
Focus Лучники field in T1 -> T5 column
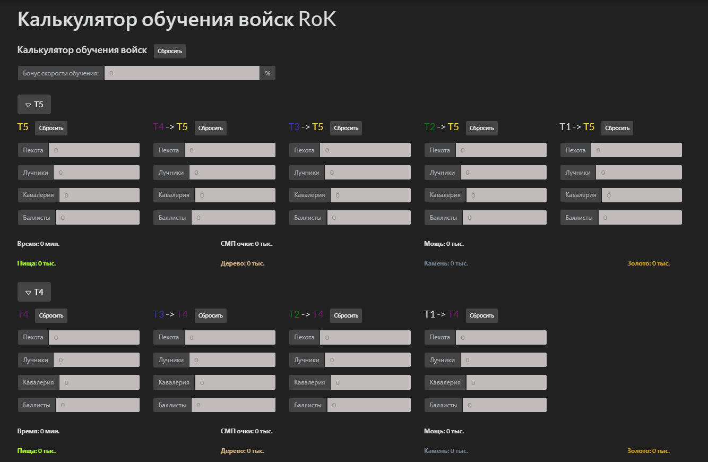[x=639, y=173]
